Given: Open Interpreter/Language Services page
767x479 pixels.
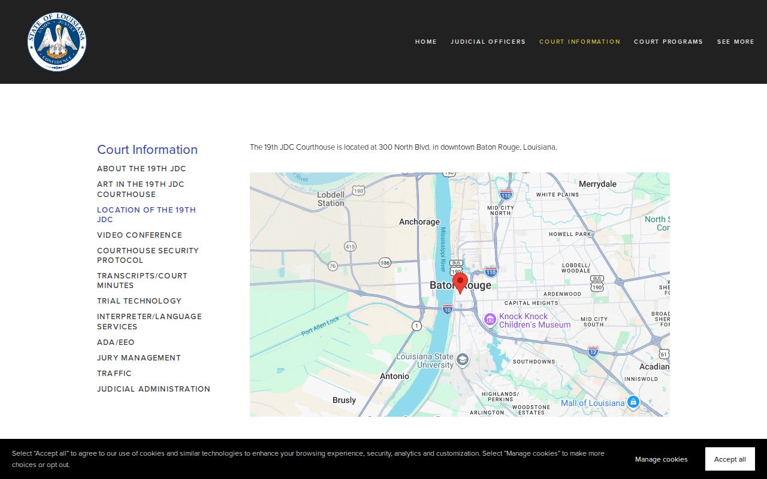Looking at the screenshot, I should point(150,322).
